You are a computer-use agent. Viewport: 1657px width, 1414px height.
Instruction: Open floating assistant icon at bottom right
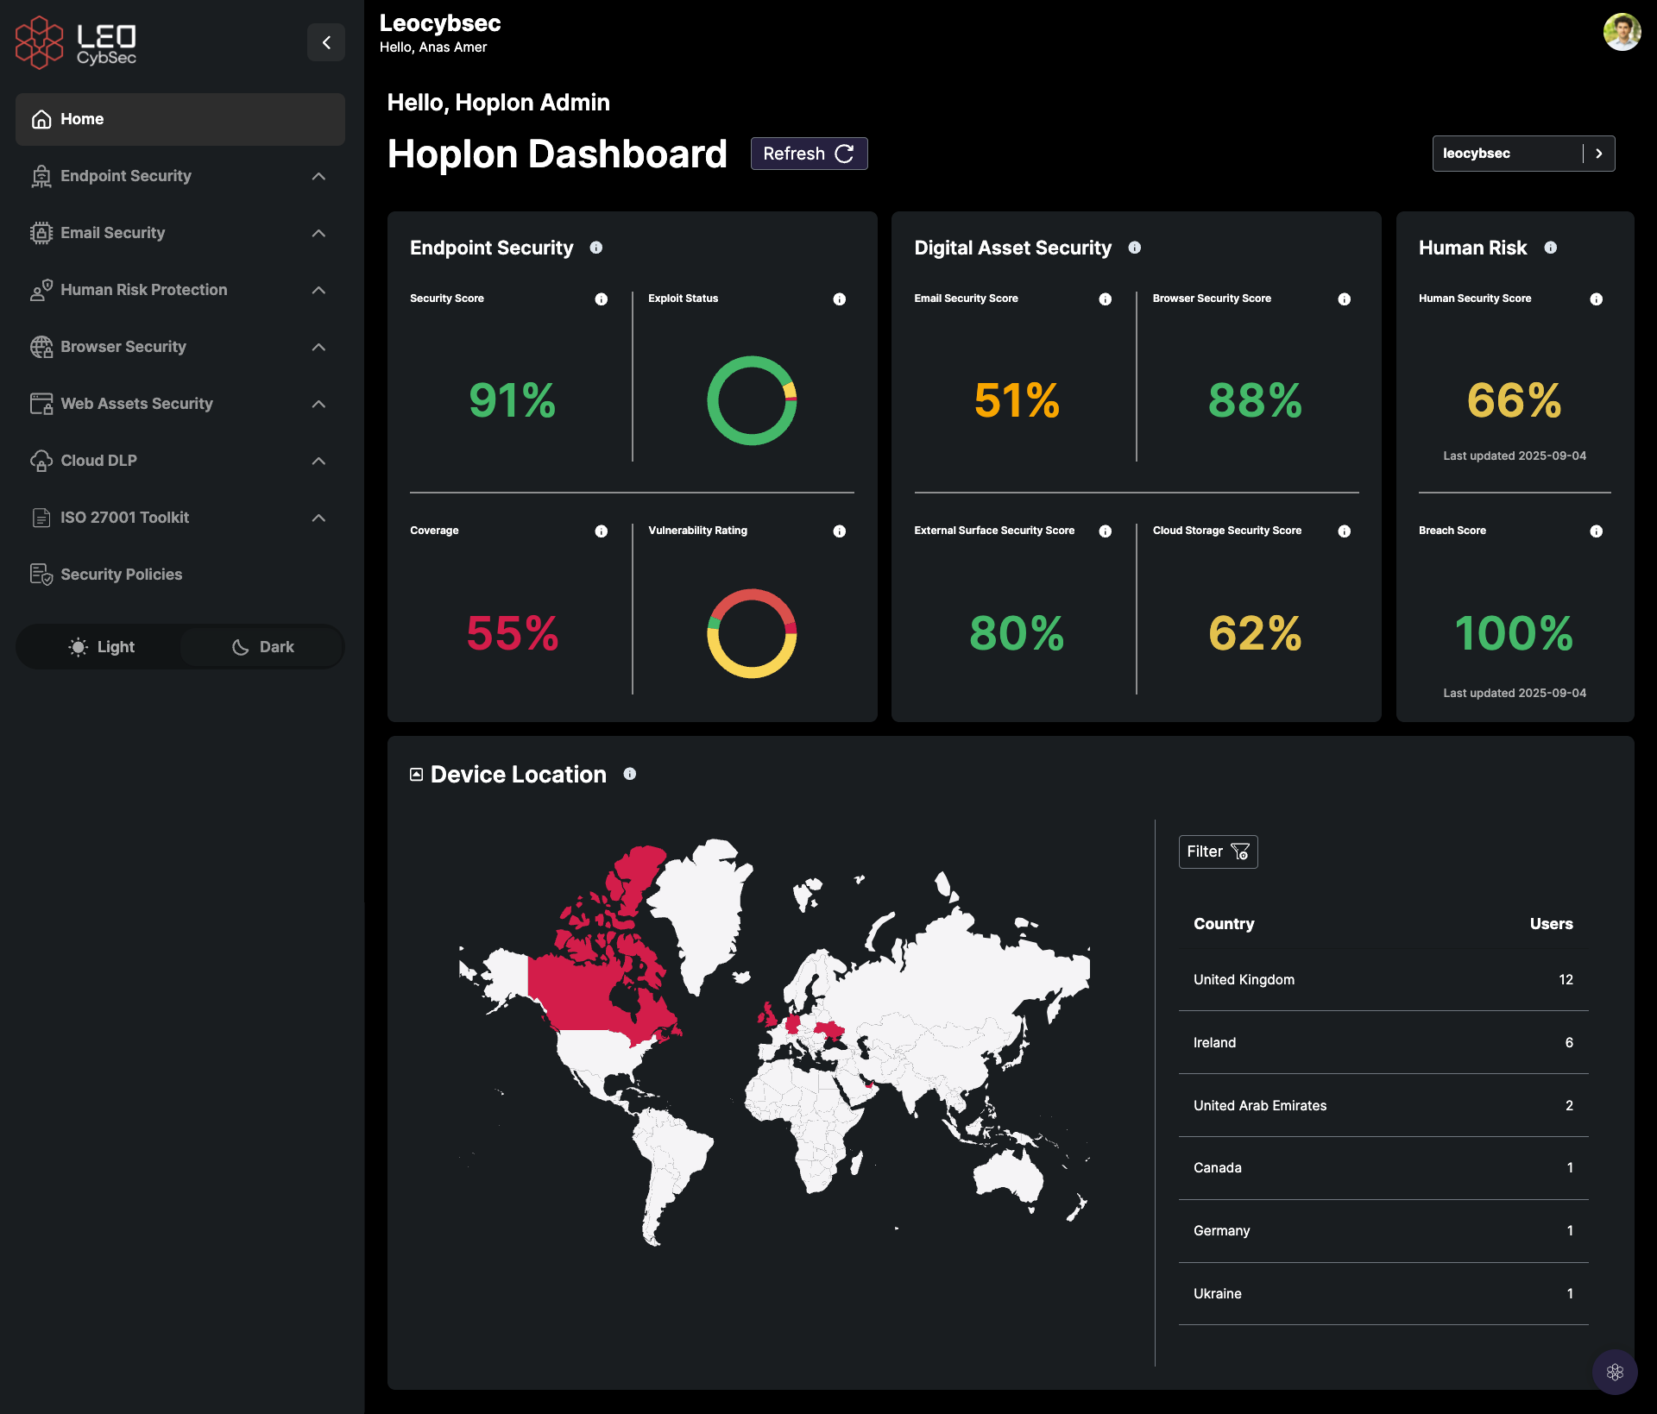click(1615, 1372)
